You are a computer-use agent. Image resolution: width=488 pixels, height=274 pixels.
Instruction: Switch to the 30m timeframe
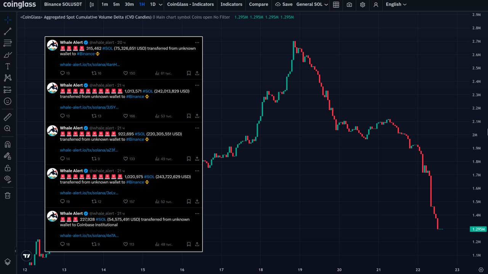[129, 5]
